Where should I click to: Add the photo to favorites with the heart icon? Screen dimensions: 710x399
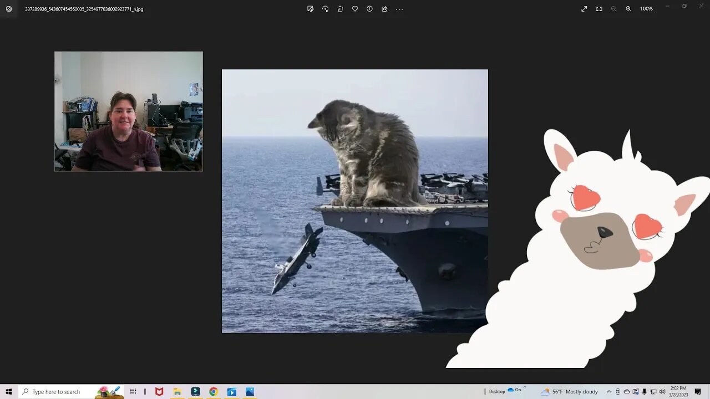355,9
